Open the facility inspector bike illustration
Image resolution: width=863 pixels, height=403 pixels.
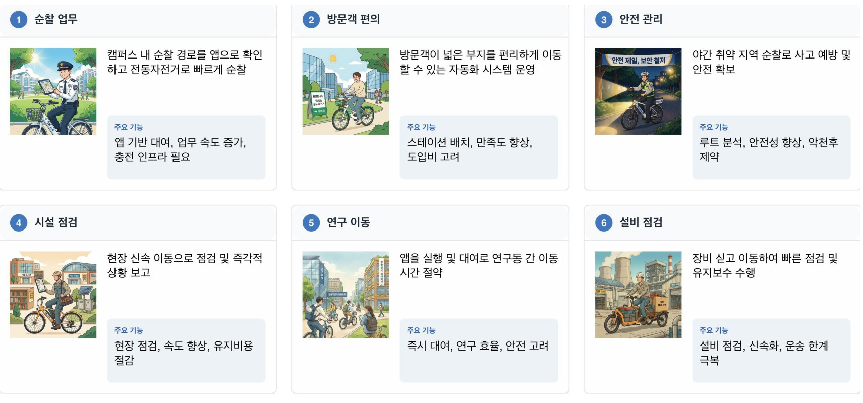click(53, 295)
